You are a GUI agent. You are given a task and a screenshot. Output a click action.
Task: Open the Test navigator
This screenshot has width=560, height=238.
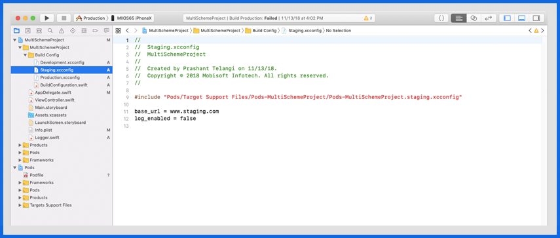(73, 31)
